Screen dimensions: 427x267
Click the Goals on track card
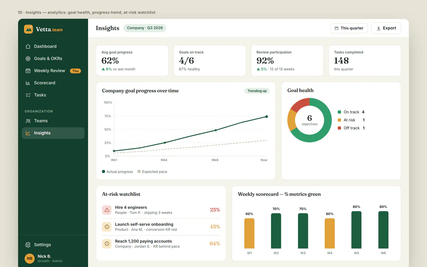[x=210, y=61]
